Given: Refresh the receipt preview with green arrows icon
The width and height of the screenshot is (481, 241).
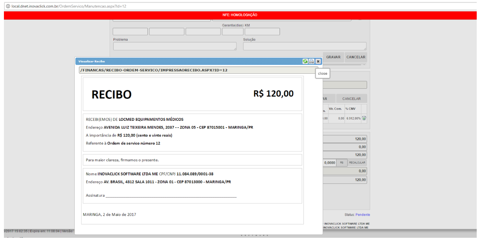Looking at the screenshot, I should click(305, 61).
